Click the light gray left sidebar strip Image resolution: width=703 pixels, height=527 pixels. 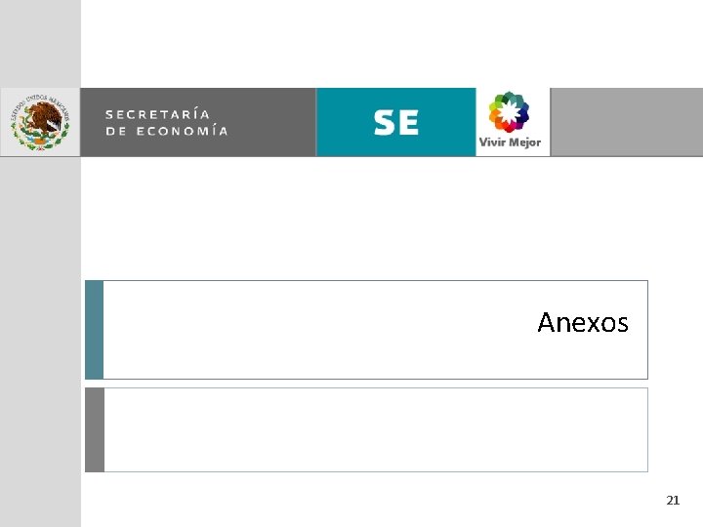pos(39,342)
